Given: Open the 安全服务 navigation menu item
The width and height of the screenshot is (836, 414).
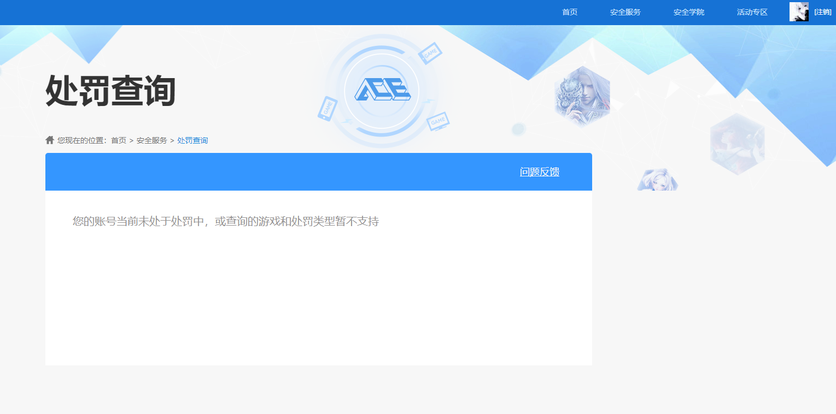Looking at the screenshot, I should point(625,11).
